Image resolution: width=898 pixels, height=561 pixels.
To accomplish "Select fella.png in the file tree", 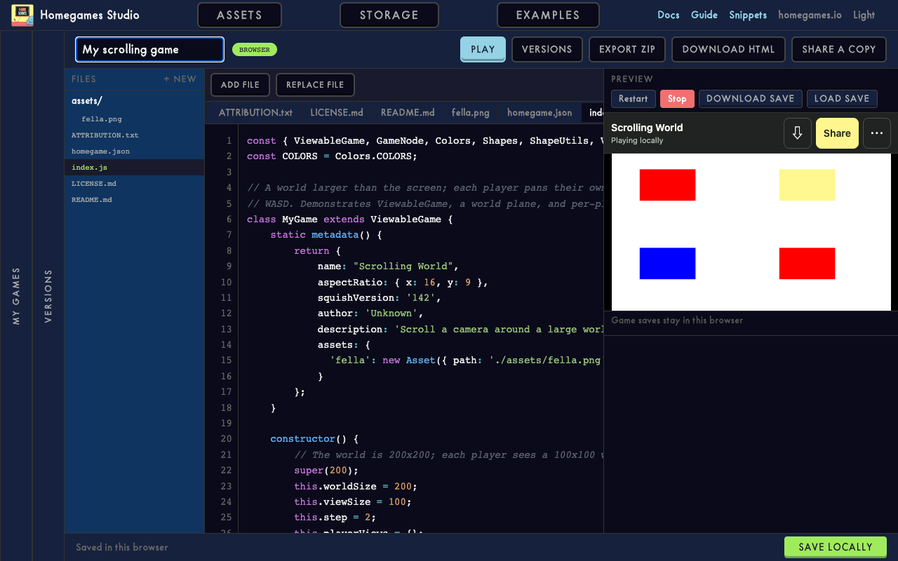I will pyautogui.click(x=135, y=119).
